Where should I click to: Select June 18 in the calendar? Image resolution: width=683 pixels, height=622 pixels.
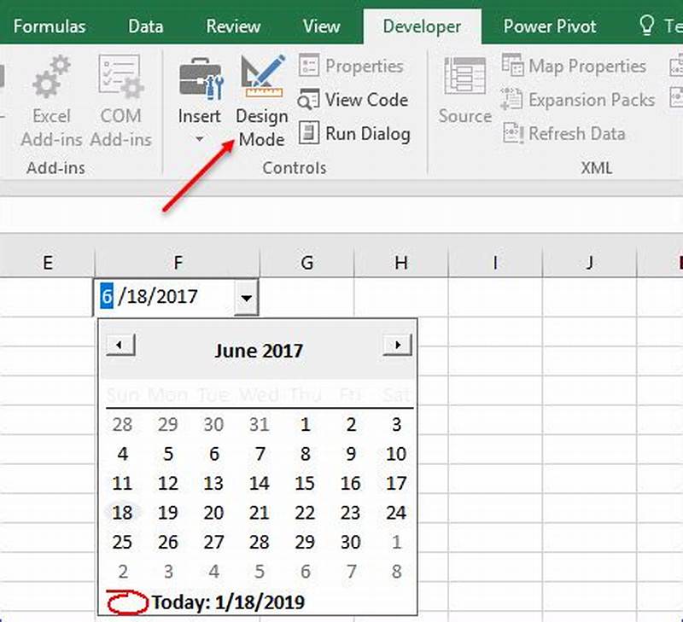[x=122, y=512]
